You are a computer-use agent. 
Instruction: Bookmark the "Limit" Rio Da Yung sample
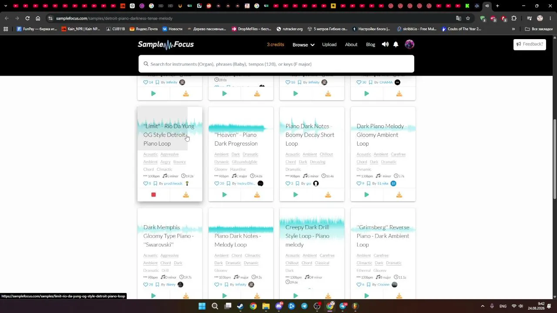pyautogui.click(x=155, y=183)
